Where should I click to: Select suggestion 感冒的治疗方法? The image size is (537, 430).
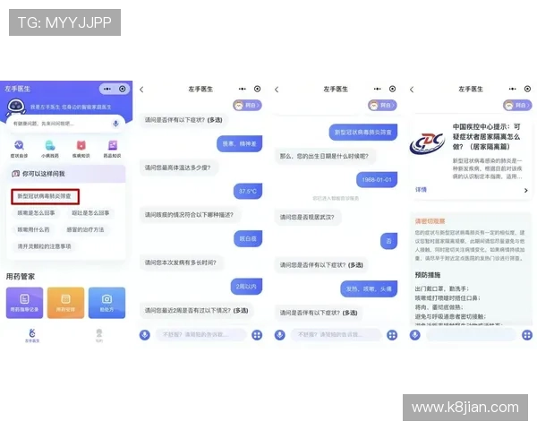pos(85,229)
